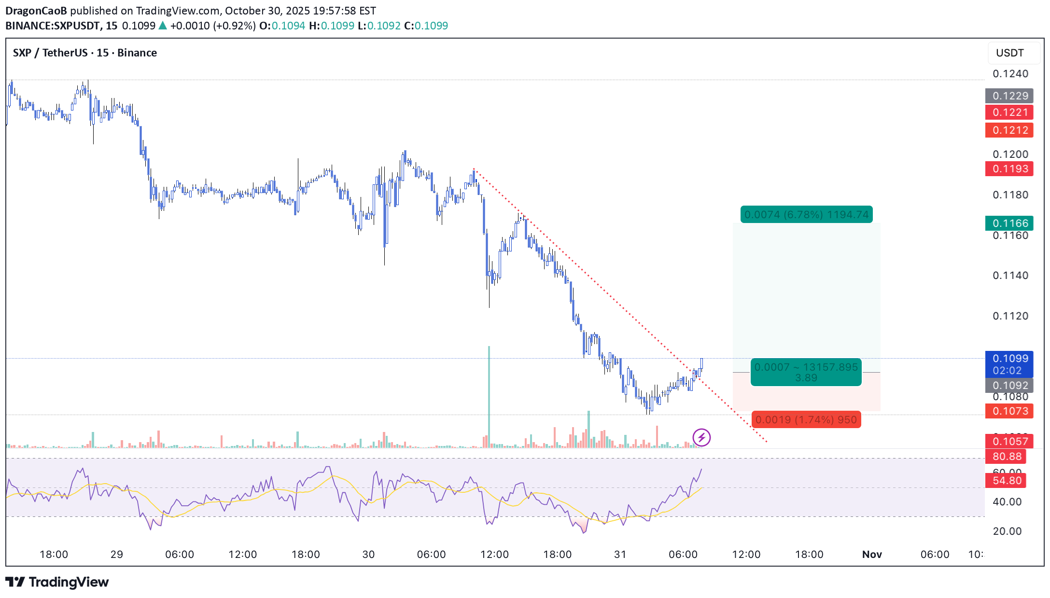
Task: Click the red 0.1193 price axis label
Action: [x=1009, y=169]
